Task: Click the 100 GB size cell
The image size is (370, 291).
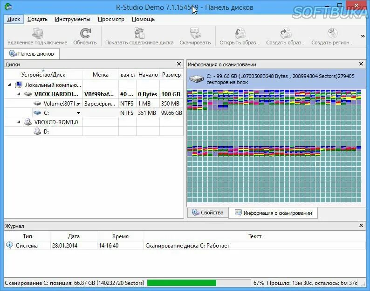Action: (x=171, y=94)
